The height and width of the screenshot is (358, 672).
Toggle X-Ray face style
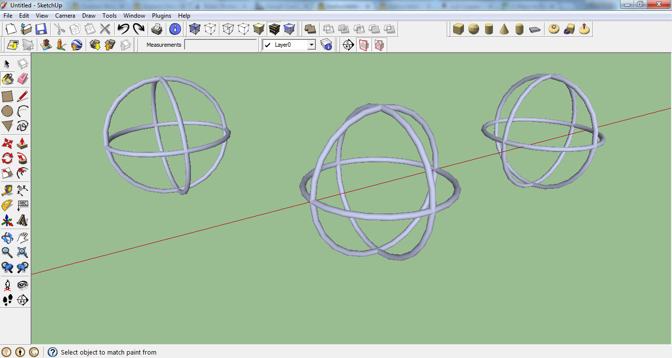(195, 29)
